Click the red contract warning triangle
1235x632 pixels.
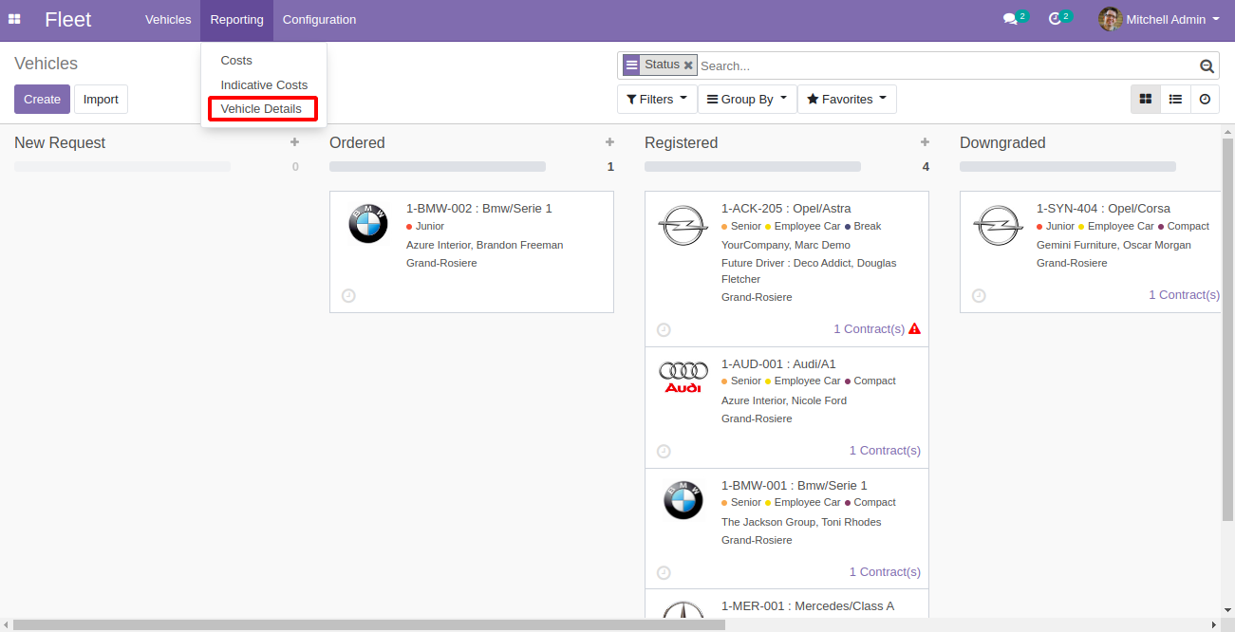click(914, 328)
